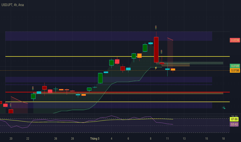Select the purple RSI line in the indicator pane

pyautogui.click(x=111, y=116)
